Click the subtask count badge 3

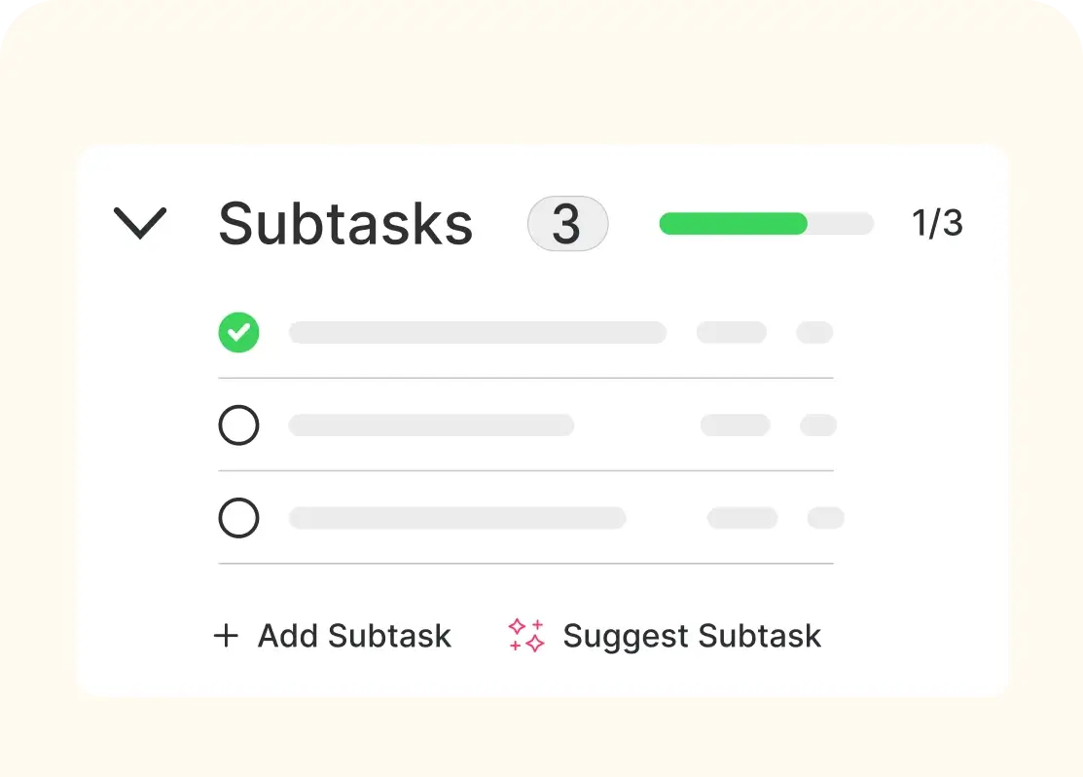(x=567, y=224)
